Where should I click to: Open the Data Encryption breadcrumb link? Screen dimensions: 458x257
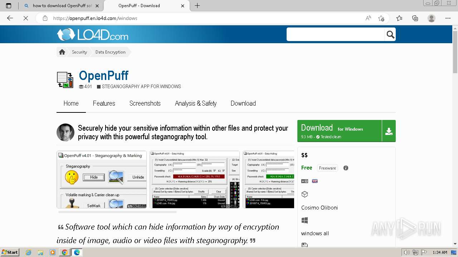[110, 52]
